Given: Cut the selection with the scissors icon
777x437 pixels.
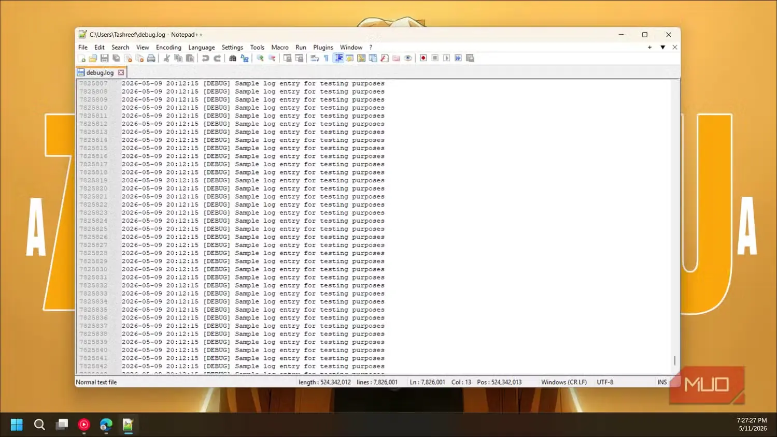Looking at the screenshot, I should coord(166,59).
